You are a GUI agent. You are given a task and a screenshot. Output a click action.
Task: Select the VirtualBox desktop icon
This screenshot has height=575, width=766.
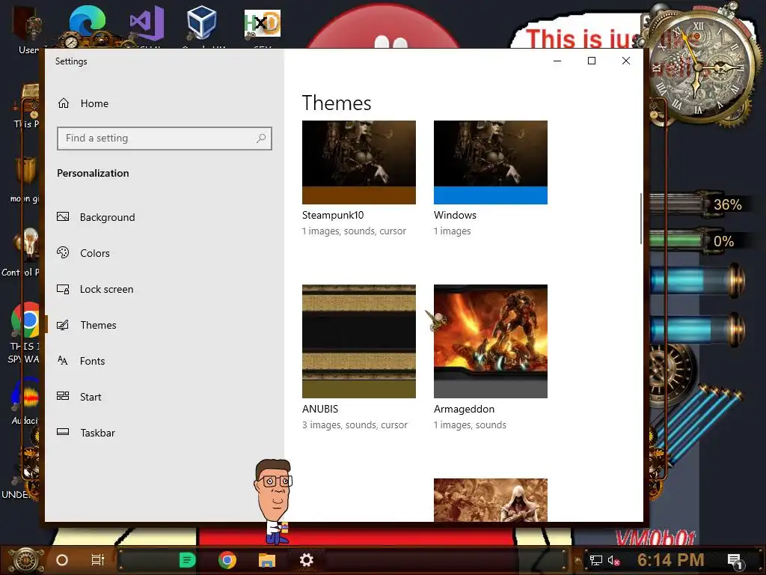coord(202,22)
